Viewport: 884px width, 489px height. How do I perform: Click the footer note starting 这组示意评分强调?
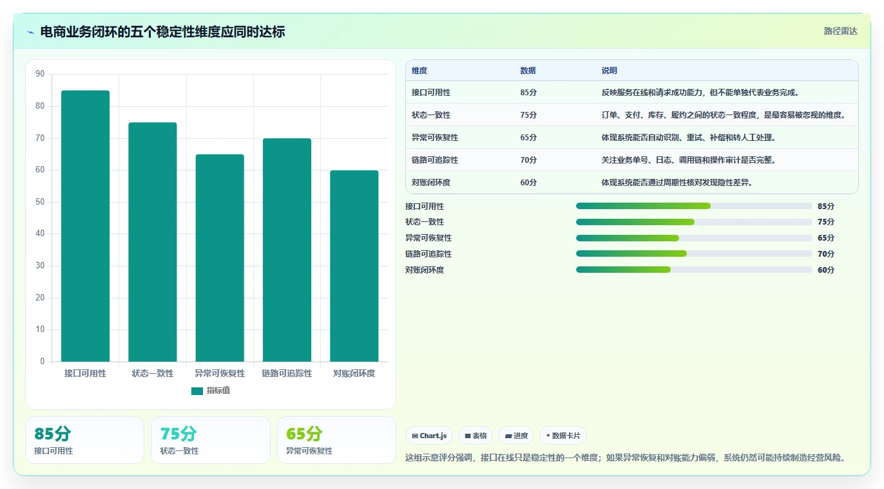625,458
